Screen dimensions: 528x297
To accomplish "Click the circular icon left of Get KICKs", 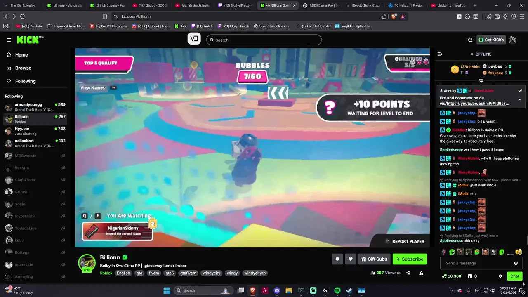I will pyautogui.click(x=470, y=40).
